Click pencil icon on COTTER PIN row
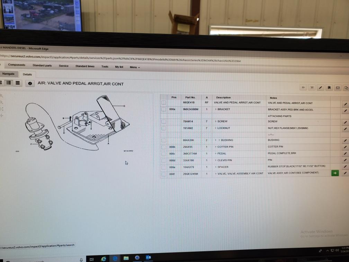The width and height of the screenshot is (349, 262). point(345,147)
